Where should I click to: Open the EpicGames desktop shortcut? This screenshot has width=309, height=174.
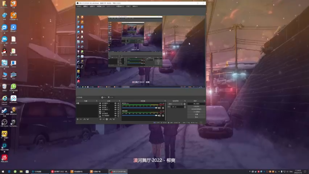(13, 123)
